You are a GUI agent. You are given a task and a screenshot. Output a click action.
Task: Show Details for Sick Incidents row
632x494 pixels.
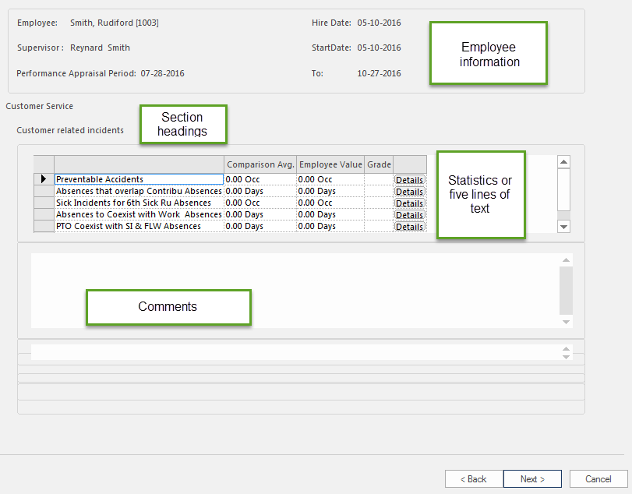409,203
